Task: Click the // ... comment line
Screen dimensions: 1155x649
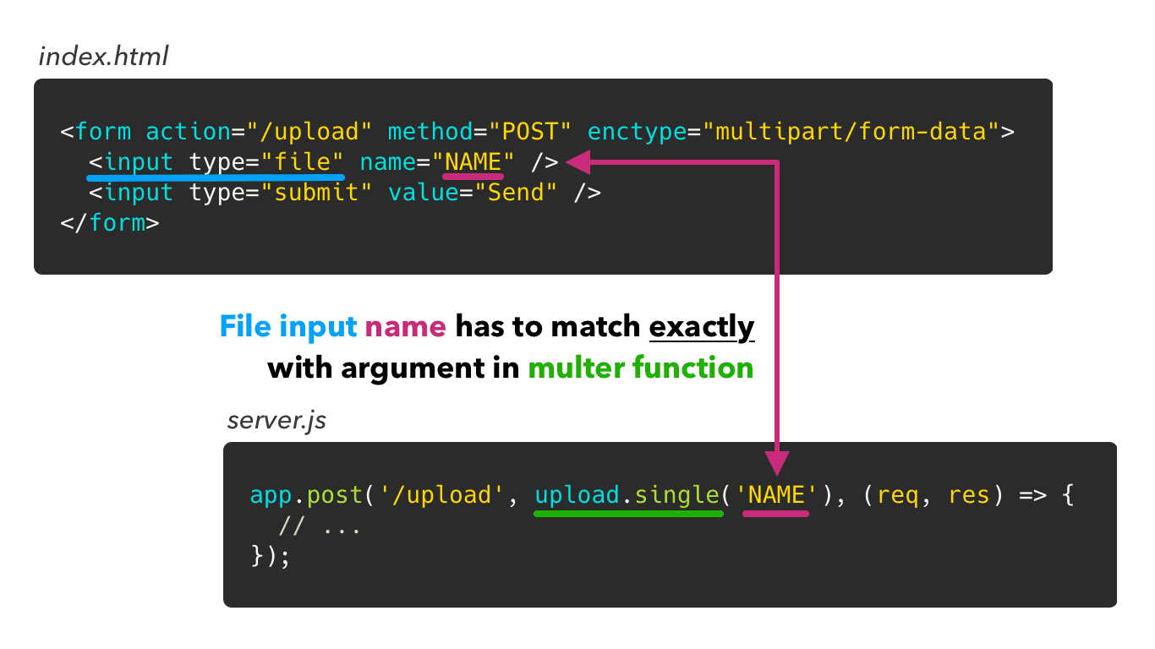Action: tap(320, 526)
